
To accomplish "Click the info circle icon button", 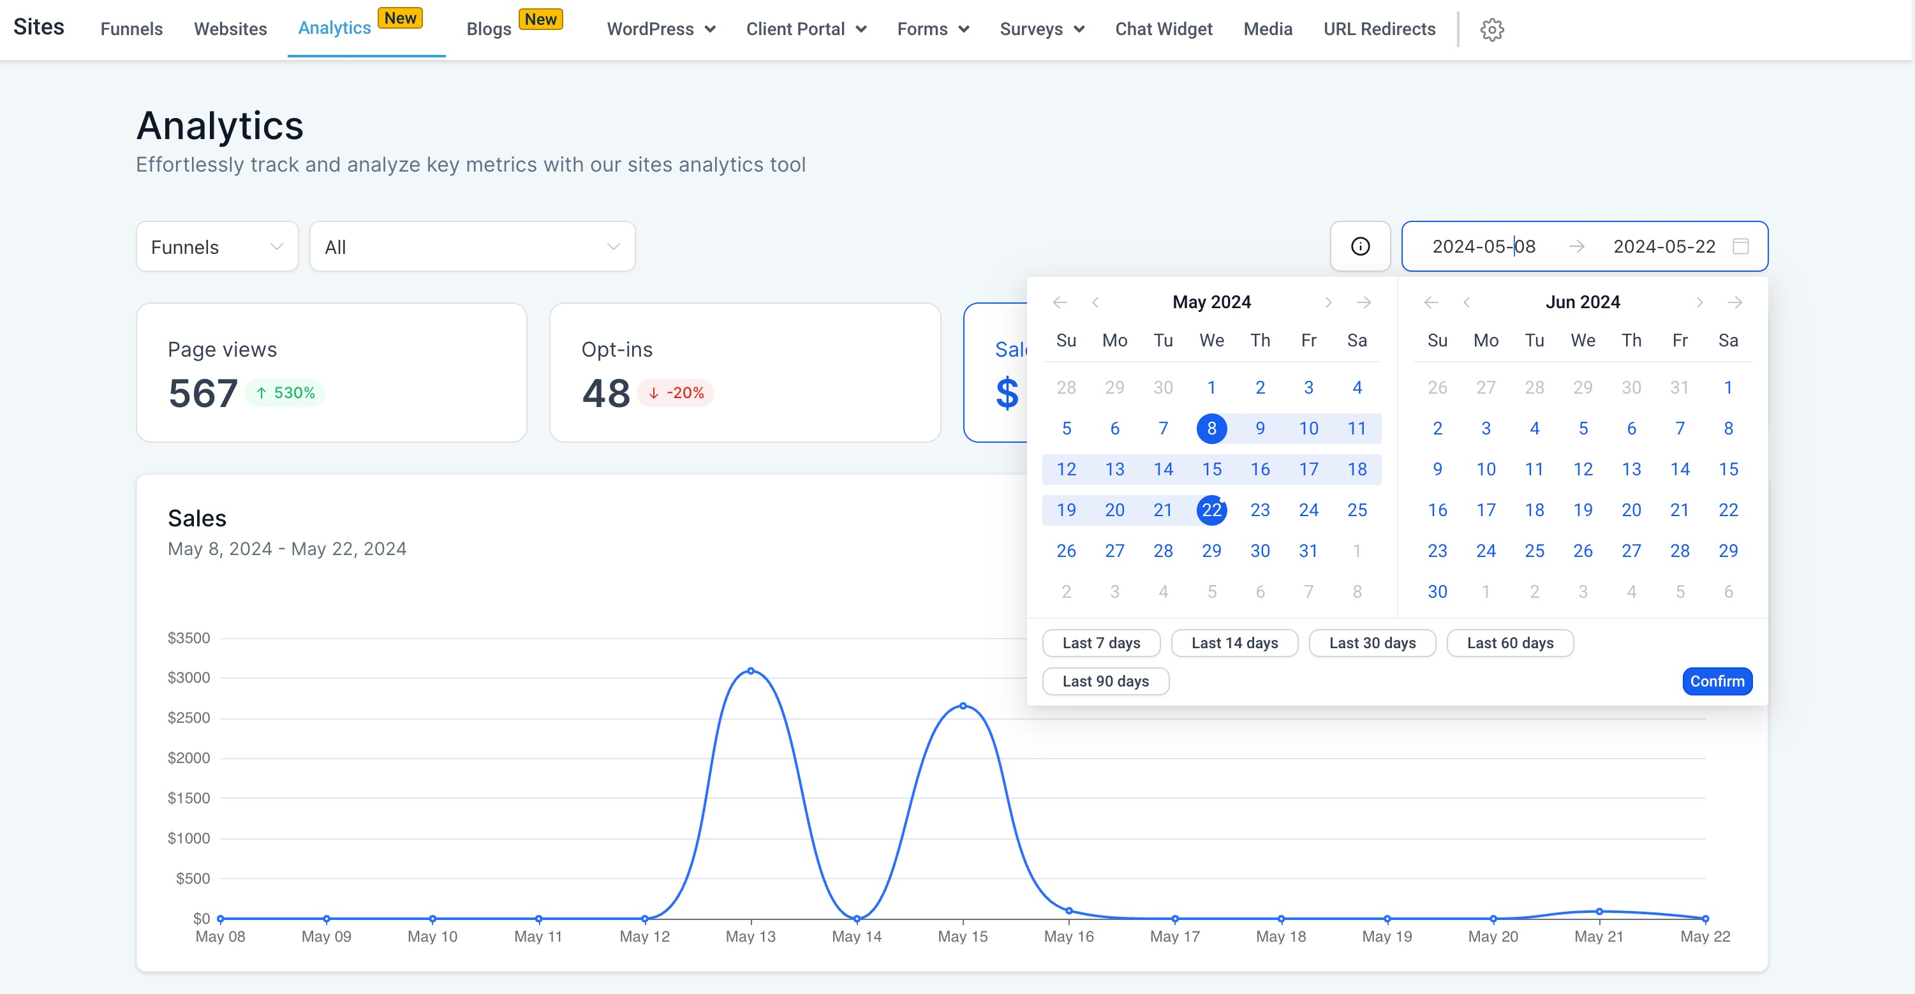I will (x=1359, y=246).
